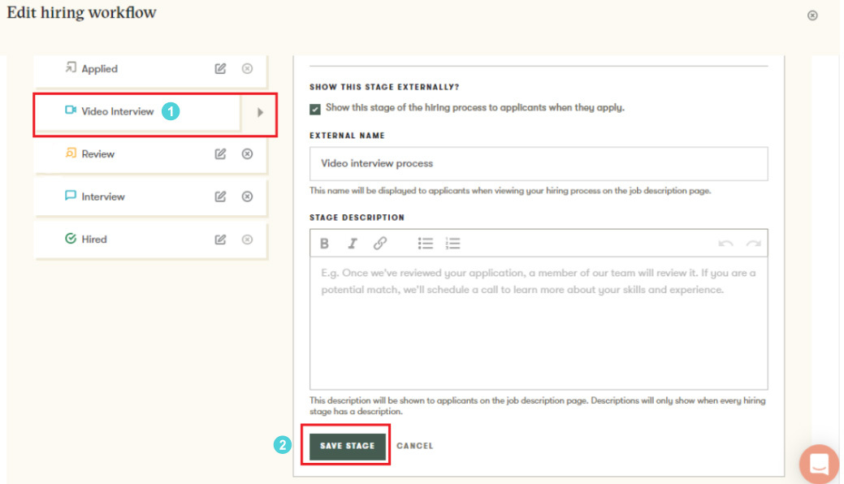Insert a link in stage description

tap(380, 244)
